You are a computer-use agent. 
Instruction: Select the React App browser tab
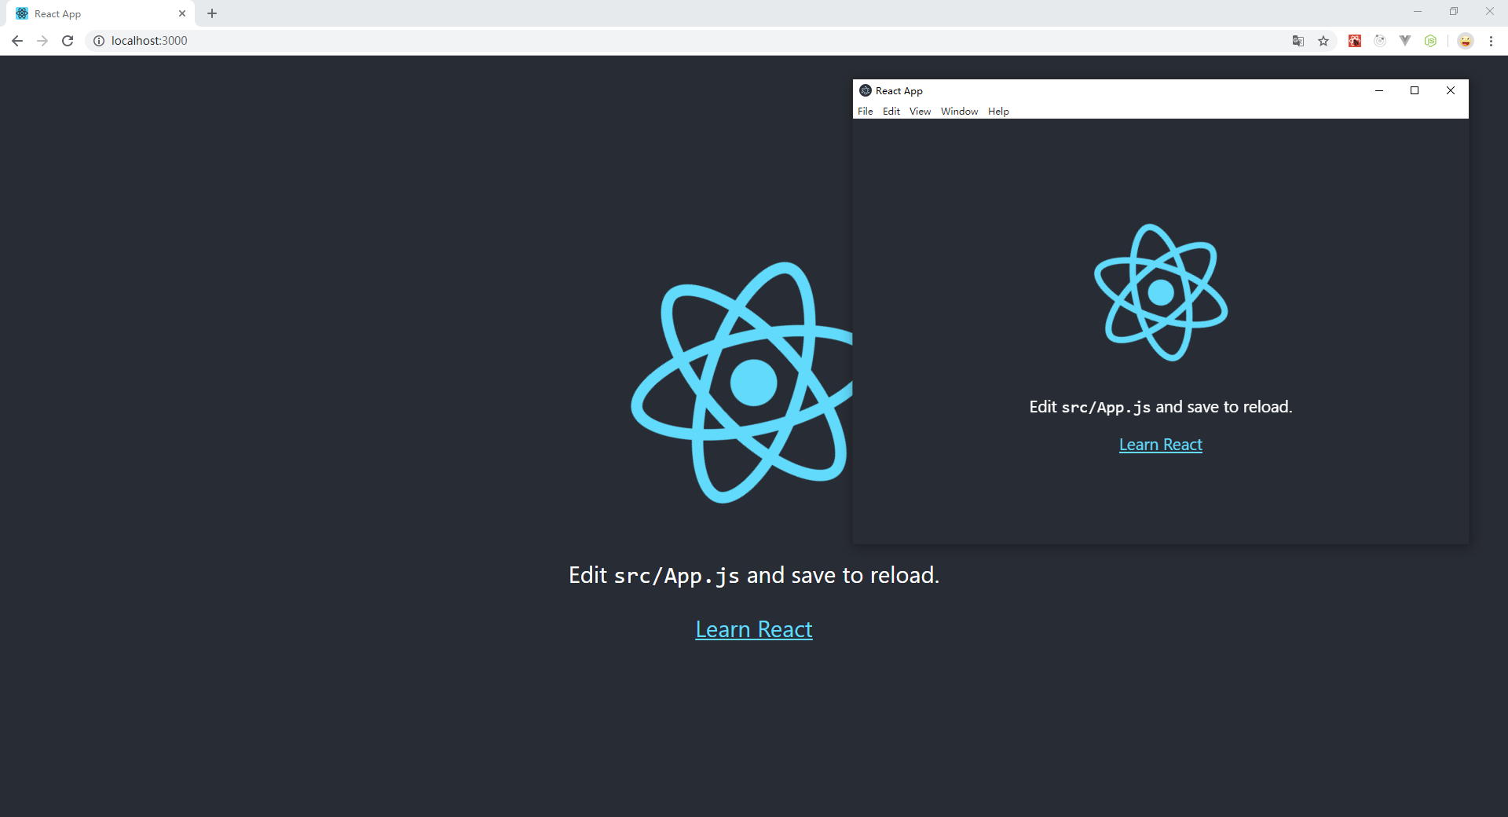point(101,14)
